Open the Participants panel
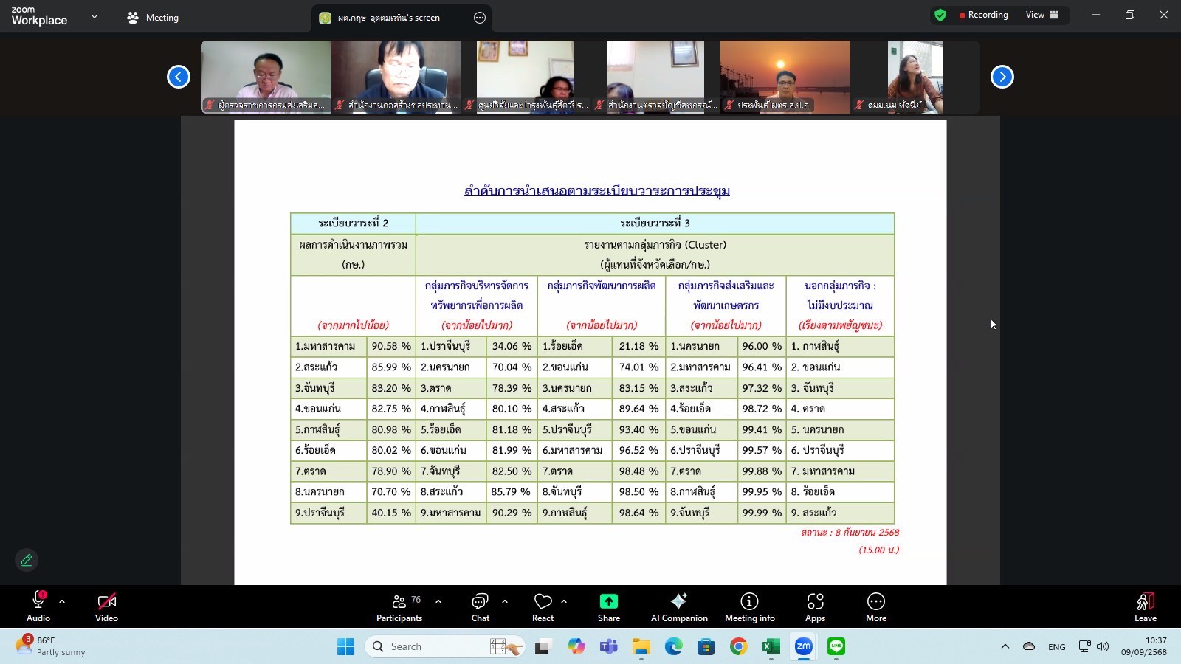Image resolution: width=1181 pixels, height=664 pixels. click(x=399, y=606)
